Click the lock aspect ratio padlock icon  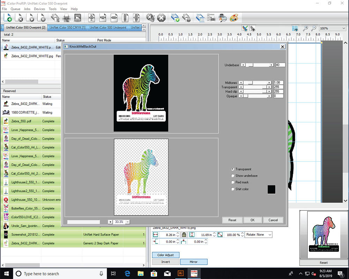(x=184, y=234)
